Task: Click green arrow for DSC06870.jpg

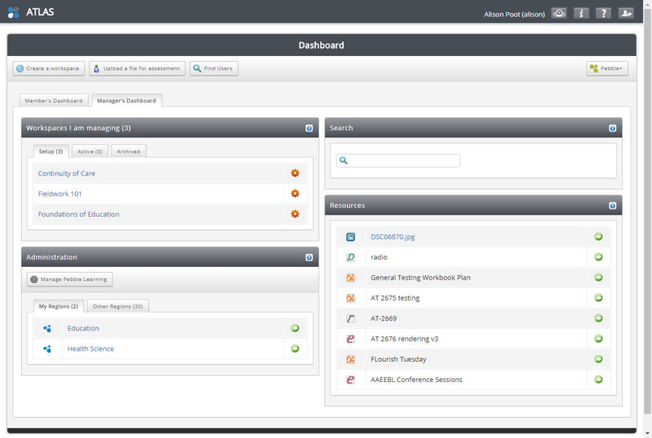Action: click(599, 236)
